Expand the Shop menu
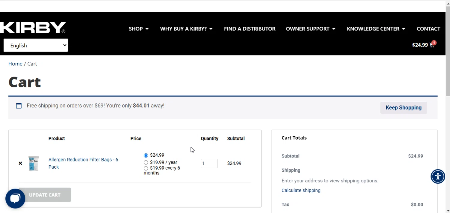The image size is (450, 213). tap(139, 29)
